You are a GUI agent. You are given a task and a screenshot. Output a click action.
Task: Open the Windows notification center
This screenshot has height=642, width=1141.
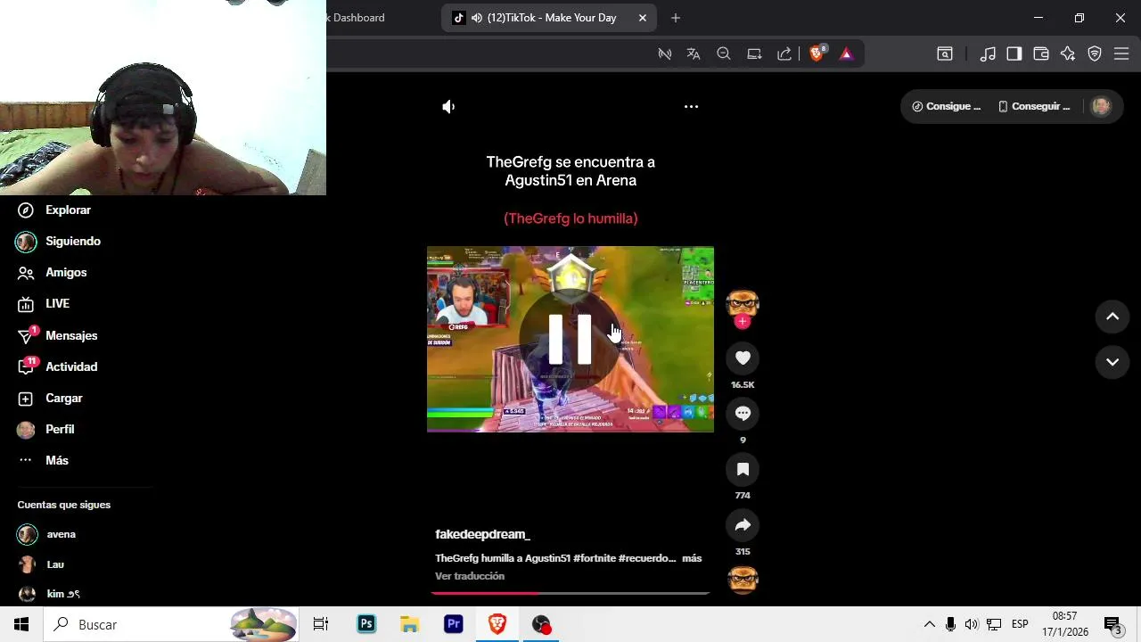(x=1114, y=624)
